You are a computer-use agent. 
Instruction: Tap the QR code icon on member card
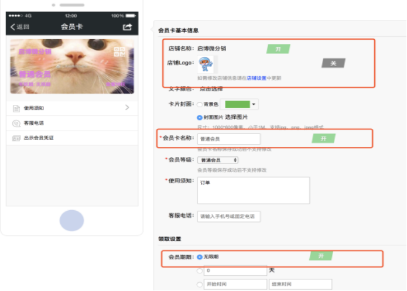pos(119,52)
